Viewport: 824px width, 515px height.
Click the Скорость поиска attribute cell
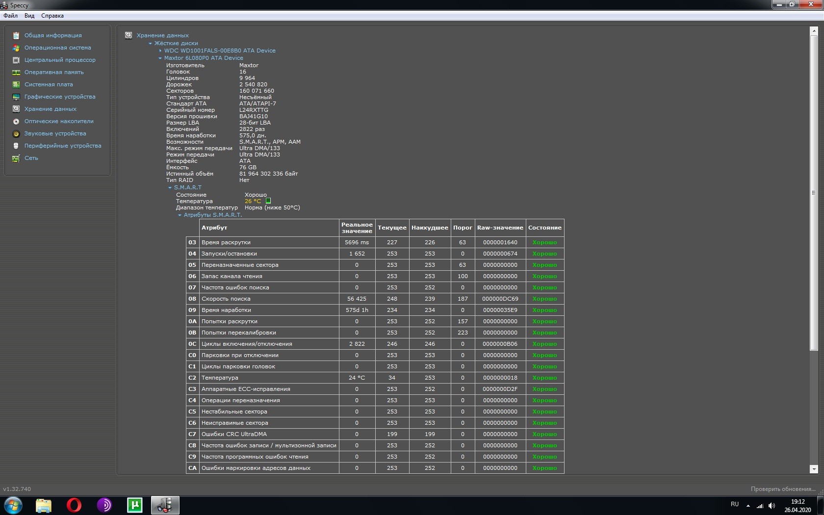coord(269,299)
